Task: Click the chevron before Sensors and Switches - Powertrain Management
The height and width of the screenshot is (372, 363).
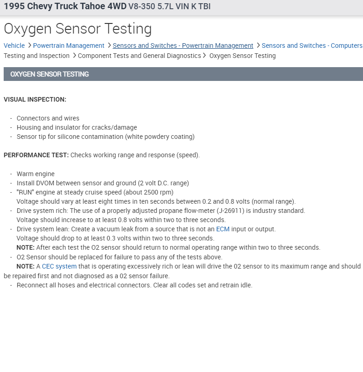Action: point(109,46)
